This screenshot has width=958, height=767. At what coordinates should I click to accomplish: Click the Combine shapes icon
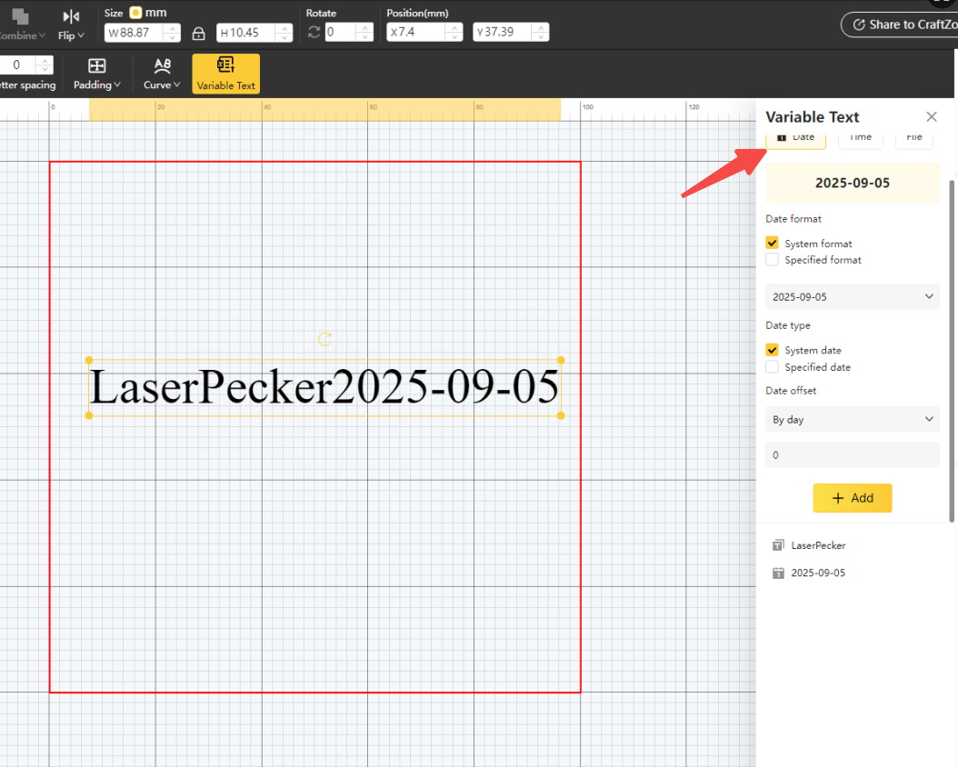pos(20,16)
